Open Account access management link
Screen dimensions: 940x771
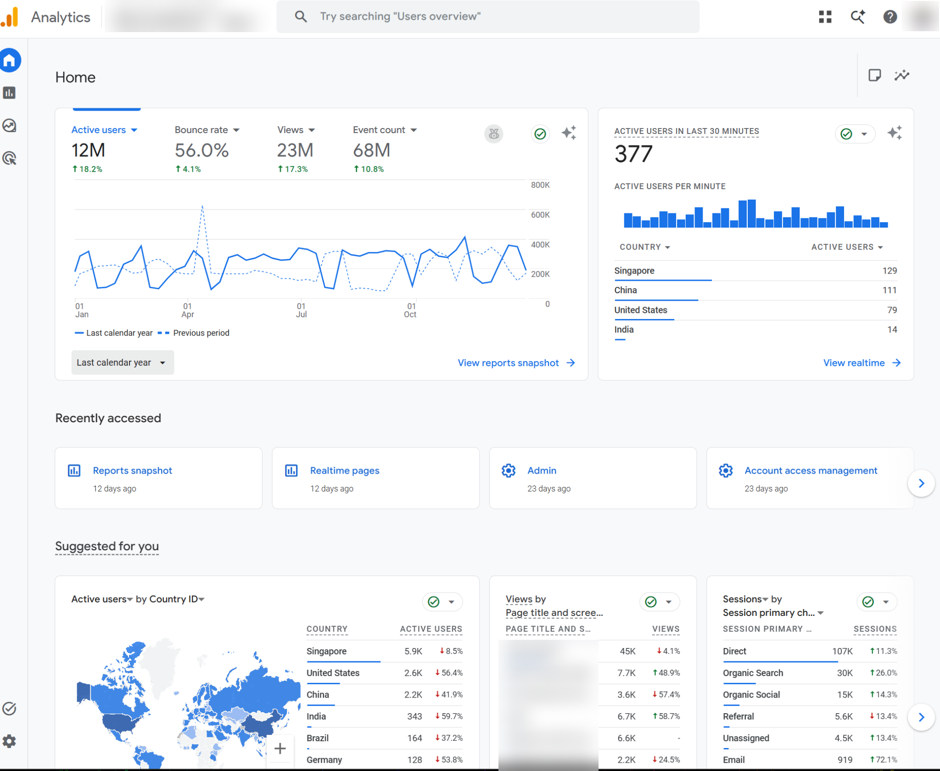click(x=811, y=470)
